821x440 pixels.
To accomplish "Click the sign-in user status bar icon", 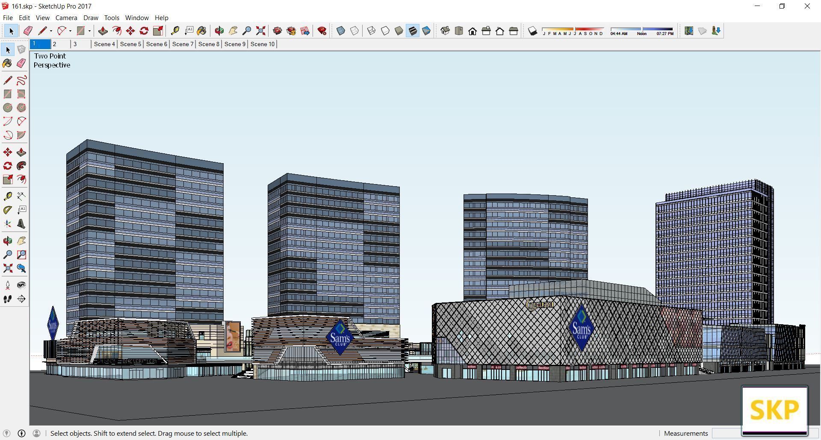I will [36, 433].
